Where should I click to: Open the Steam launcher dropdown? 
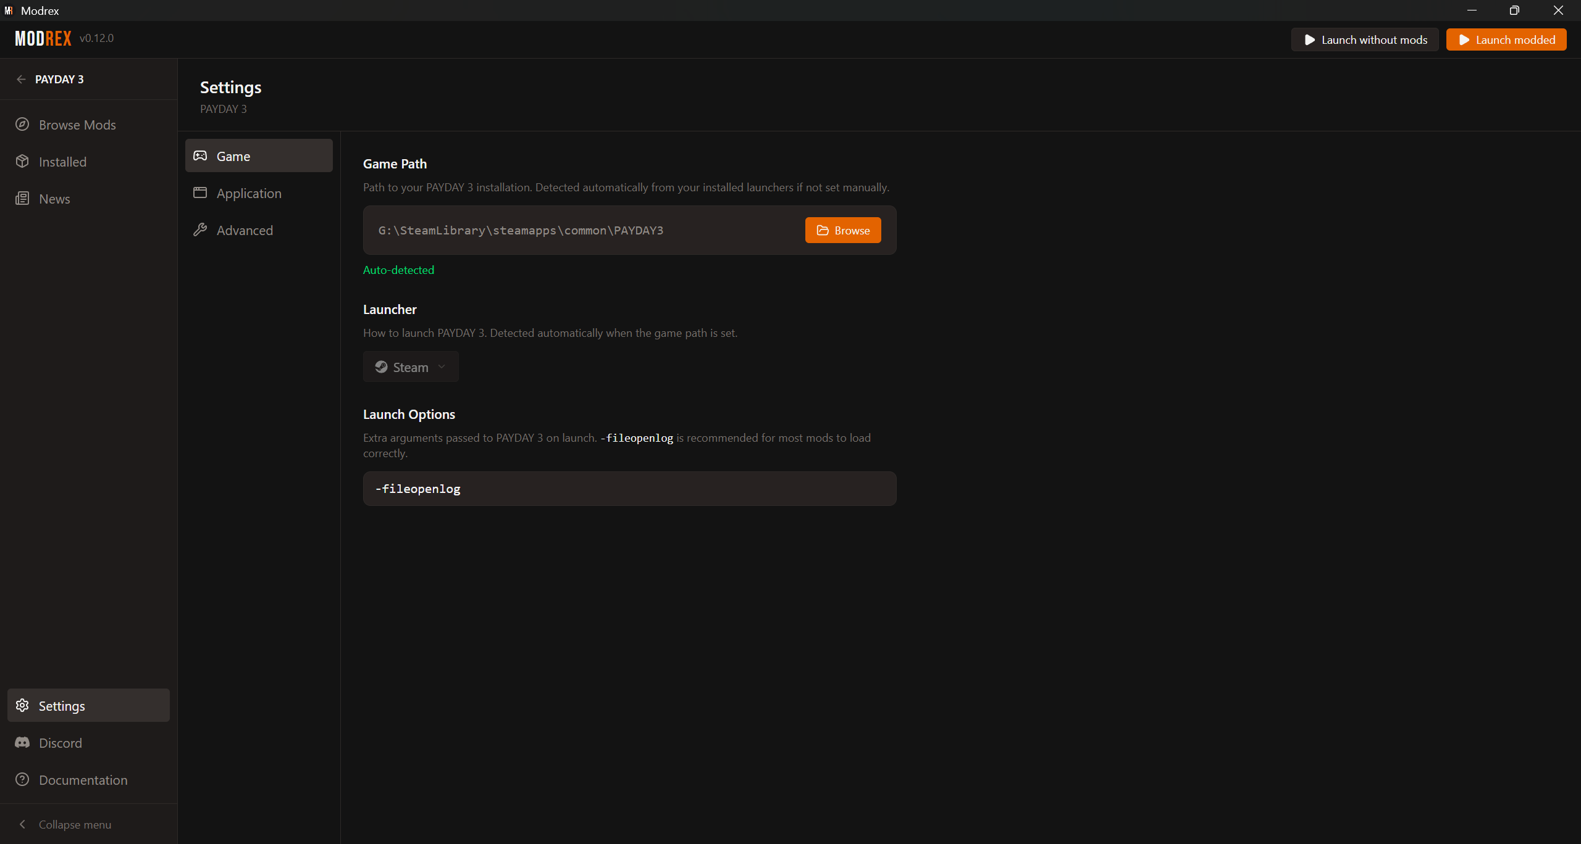coord(411,367)
